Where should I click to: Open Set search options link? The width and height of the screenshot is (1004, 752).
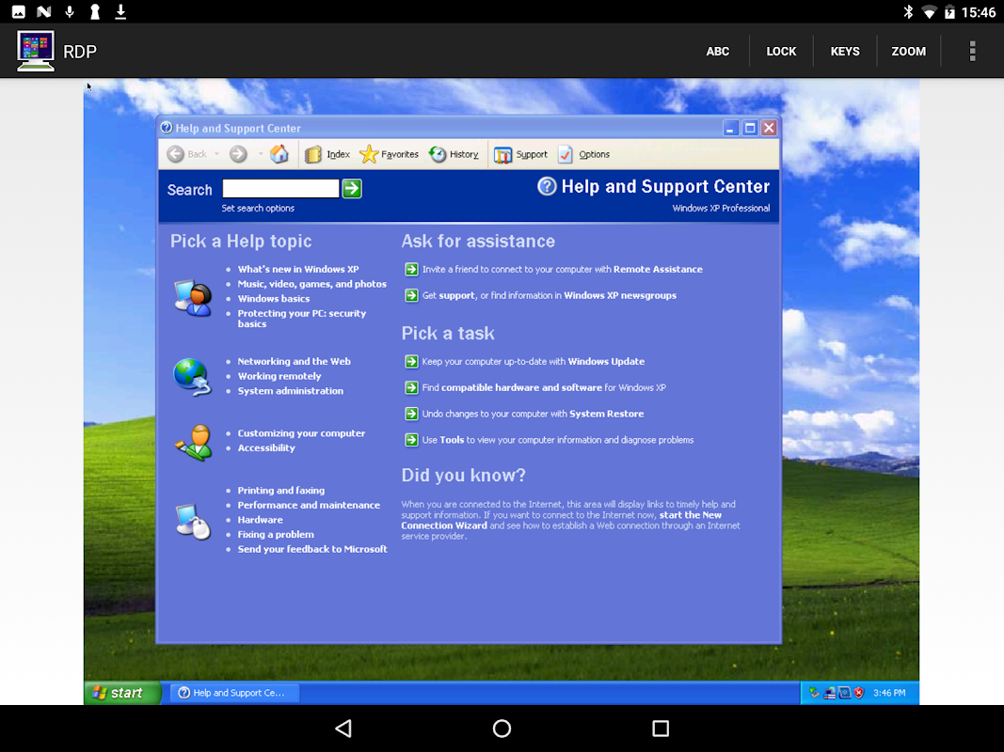[258, 208]
